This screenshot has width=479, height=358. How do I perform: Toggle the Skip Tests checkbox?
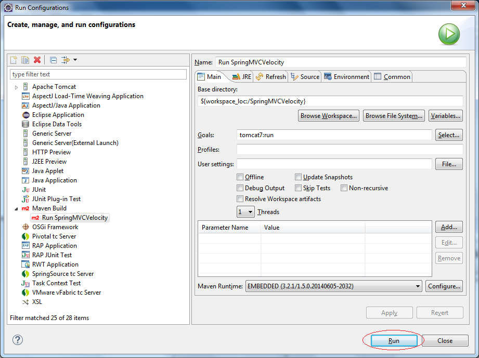298,188
